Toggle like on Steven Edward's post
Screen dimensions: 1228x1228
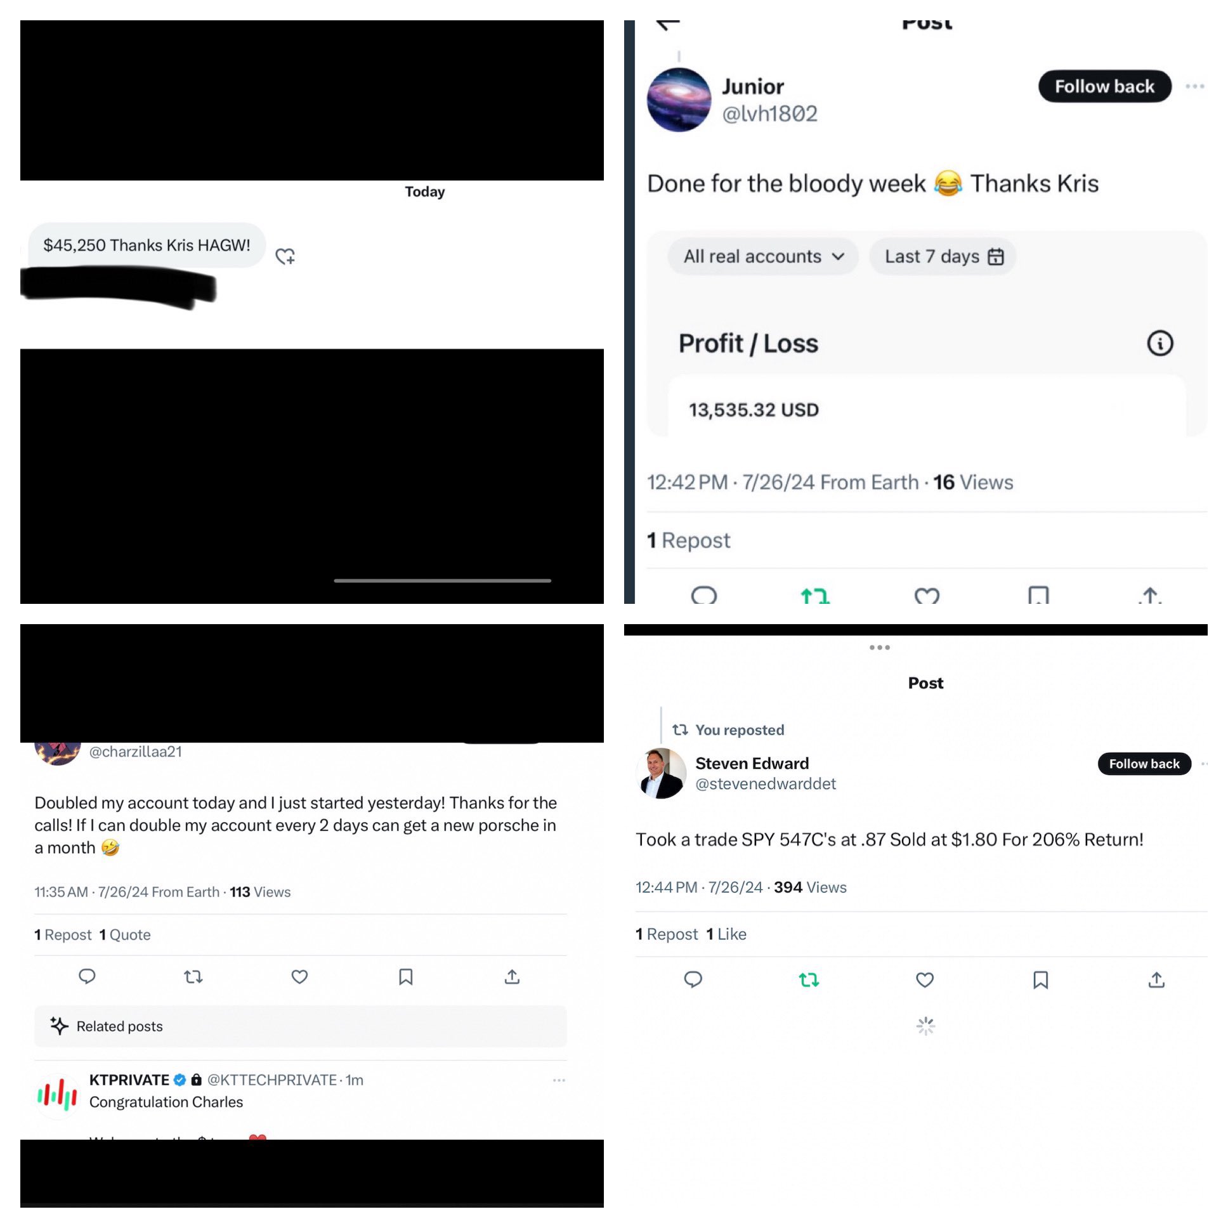(x=925, y=980)
